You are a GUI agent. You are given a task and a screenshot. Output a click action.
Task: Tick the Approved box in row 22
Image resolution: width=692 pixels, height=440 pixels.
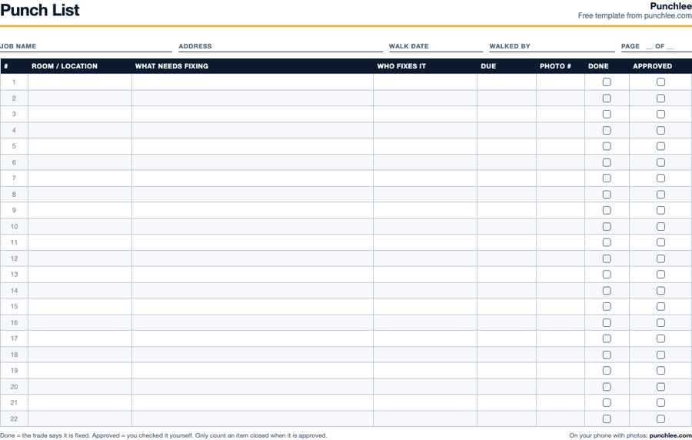coord(660,418)
